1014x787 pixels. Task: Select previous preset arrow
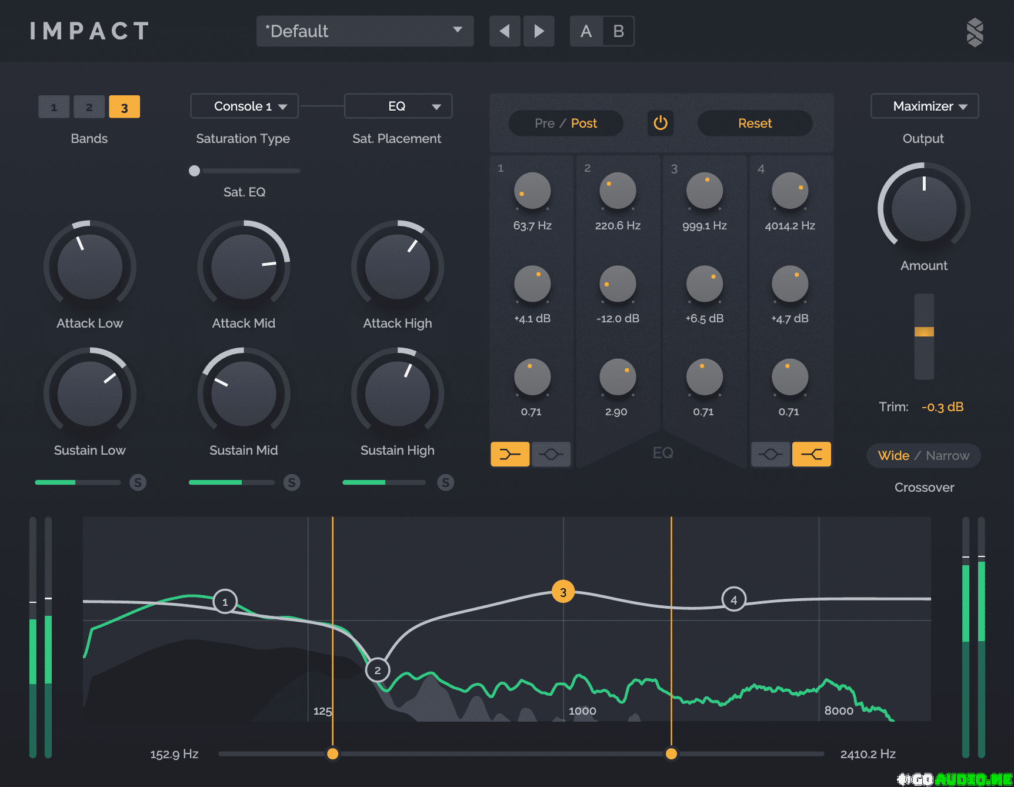[505, 31]
